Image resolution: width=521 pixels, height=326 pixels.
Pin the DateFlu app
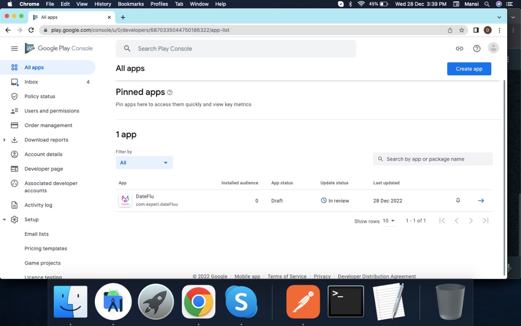coord(458,200)
